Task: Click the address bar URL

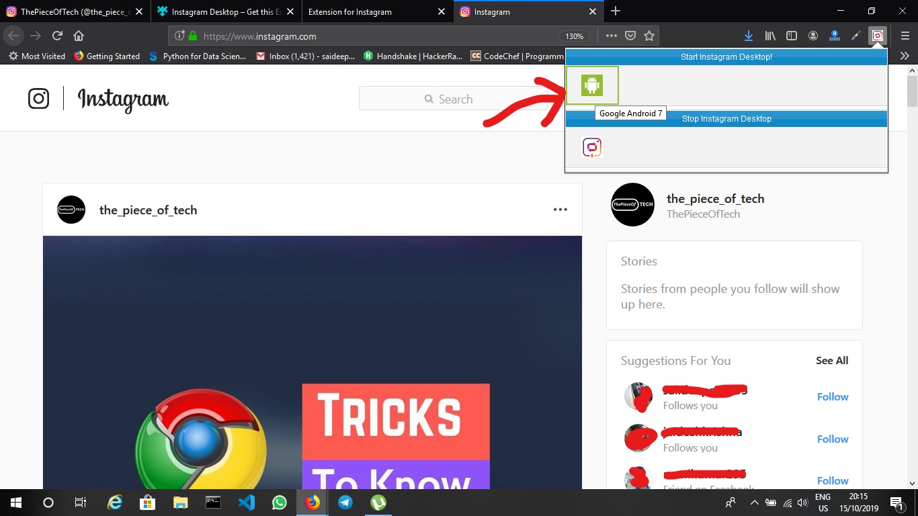Action: point(259,36)
